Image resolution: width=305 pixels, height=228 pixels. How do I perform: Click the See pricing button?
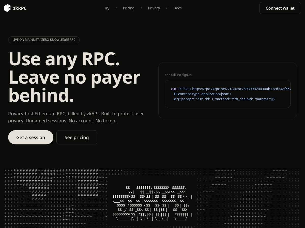(77, 137)
